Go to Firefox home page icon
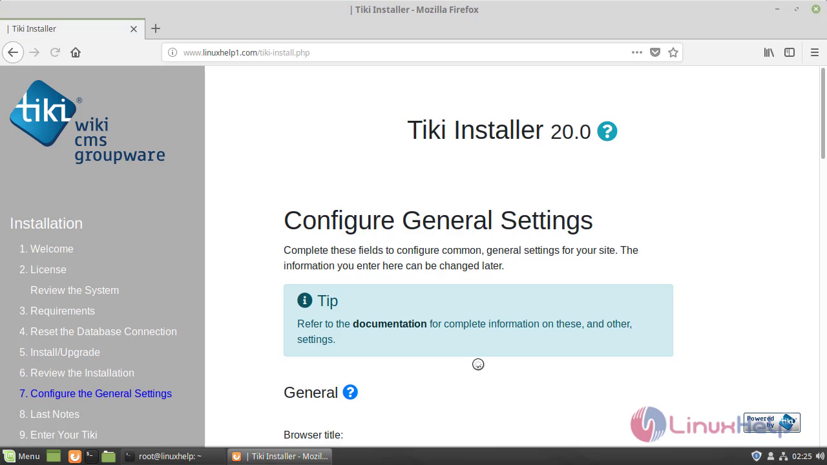This screenshot has height=465, width=827. [x=76, y=52]
